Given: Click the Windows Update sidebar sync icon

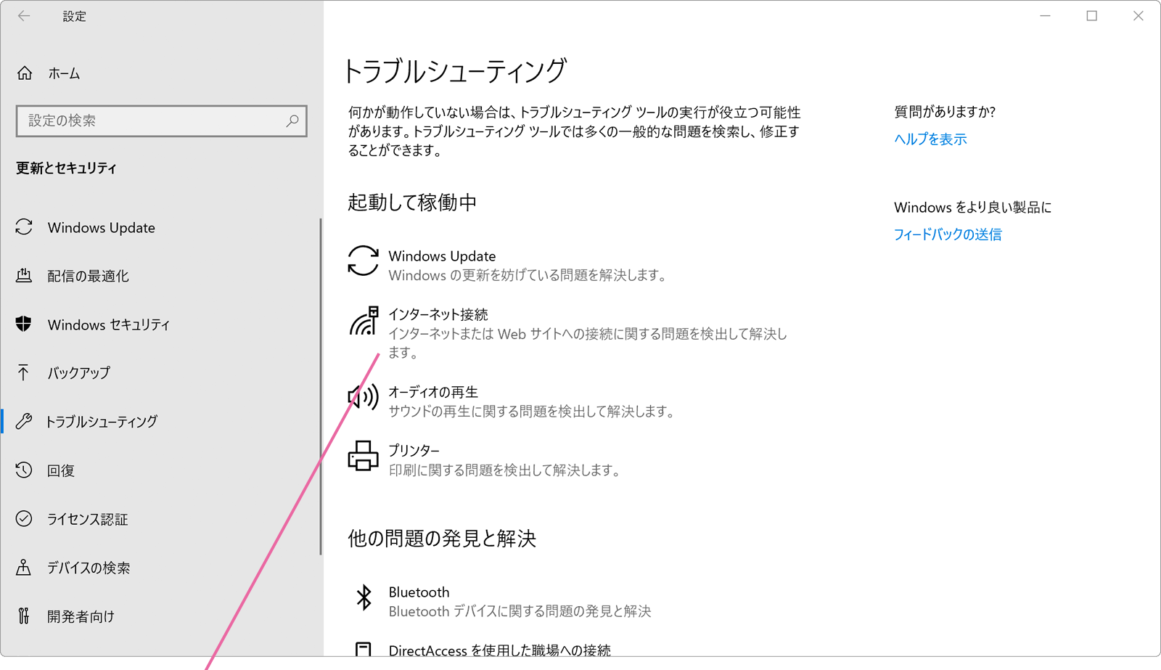Looking at the screenshot, I should (24, 227).
